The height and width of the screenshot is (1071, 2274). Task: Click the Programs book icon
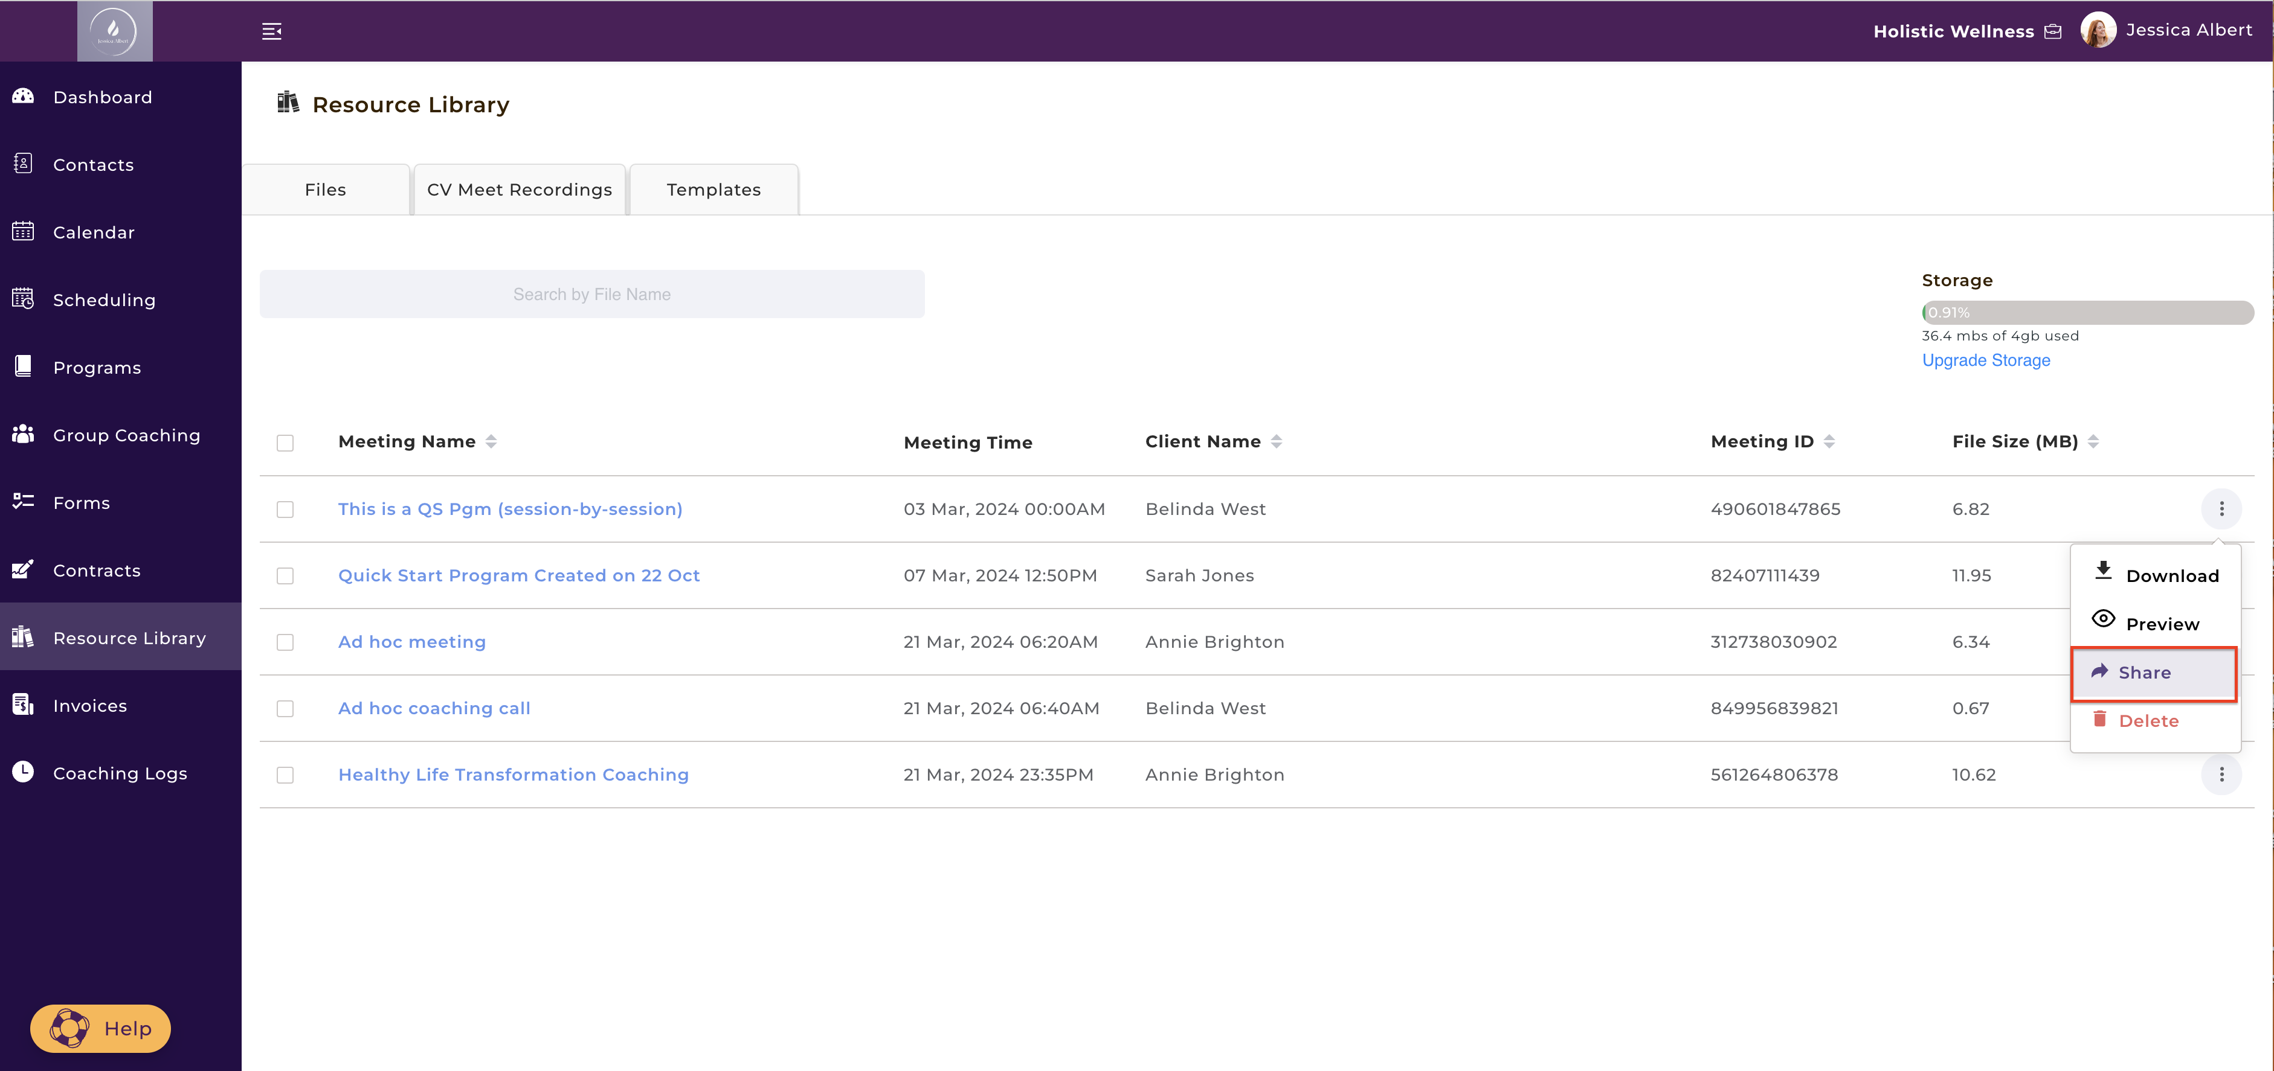23,366
